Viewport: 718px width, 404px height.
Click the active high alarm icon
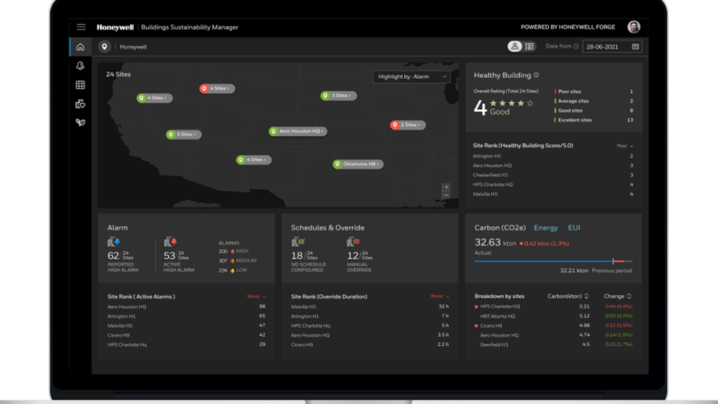coord(171,242)
